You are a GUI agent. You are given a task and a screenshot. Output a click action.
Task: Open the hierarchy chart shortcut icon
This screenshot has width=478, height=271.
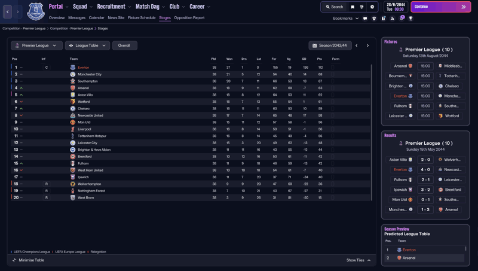tap(393, 19)
